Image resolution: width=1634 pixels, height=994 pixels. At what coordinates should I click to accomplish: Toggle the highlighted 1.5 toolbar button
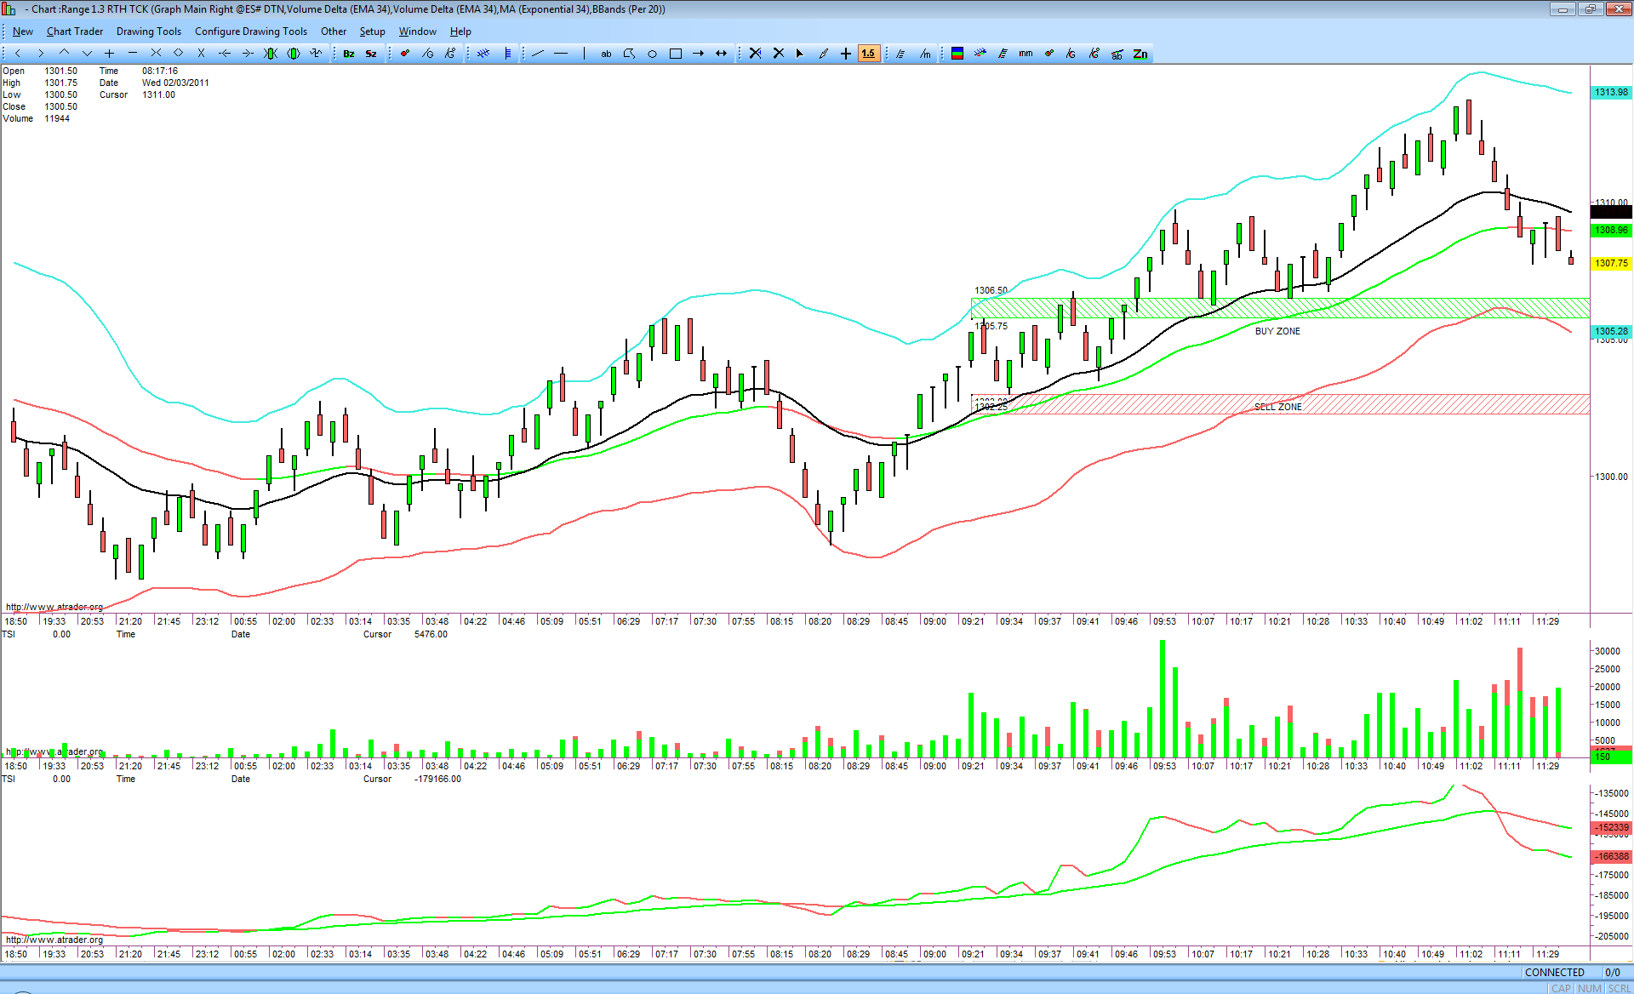(868, 54)
